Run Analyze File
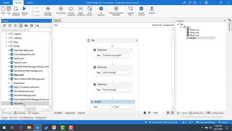The width and height of the screenshot is (232, 131). point(130,11)
